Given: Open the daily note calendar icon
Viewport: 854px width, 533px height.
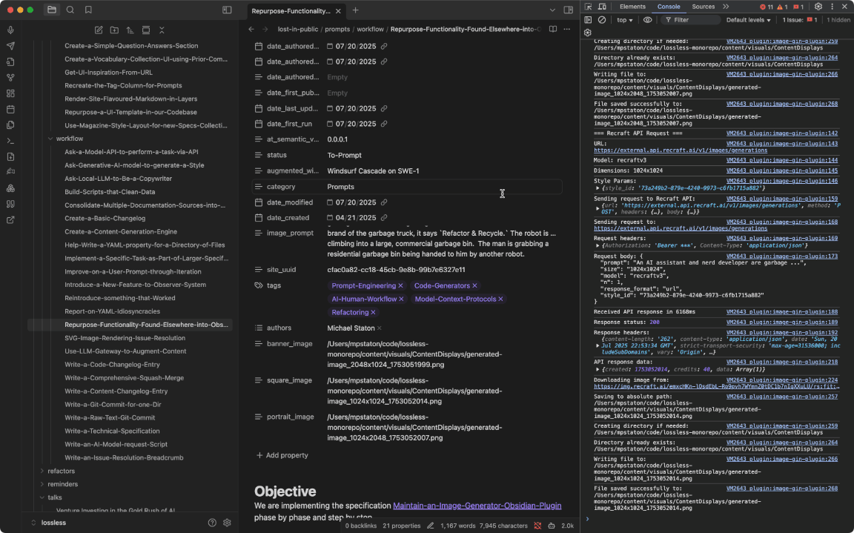Looking at the screenshot, I should [10, 110].
